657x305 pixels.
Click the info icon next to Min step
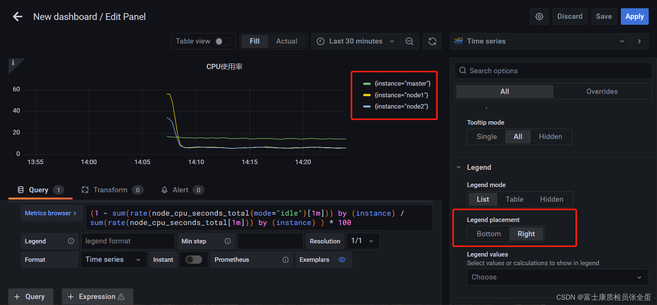tap(227, 241)
